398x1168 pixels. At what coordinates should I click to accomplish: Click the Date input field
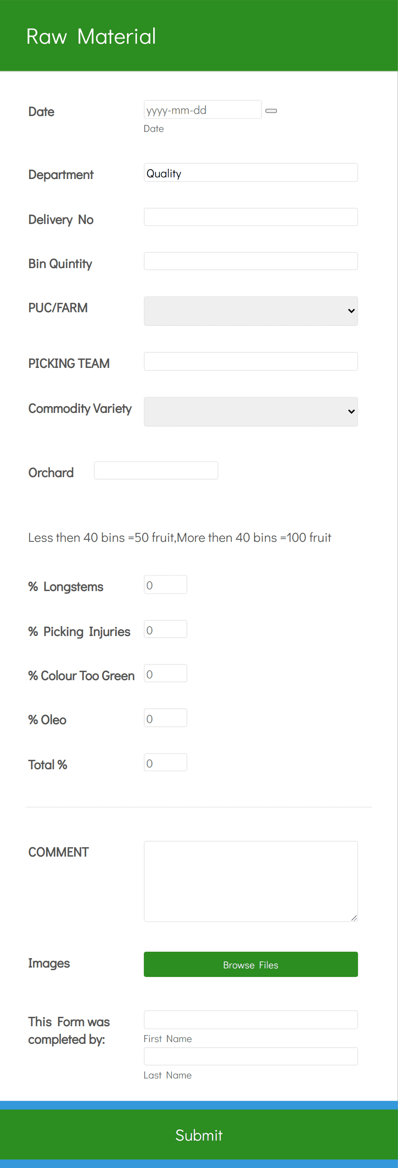click(202, 109)
